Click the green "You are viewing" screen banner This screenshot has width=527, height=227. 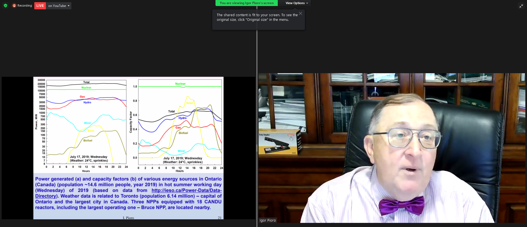246,3
